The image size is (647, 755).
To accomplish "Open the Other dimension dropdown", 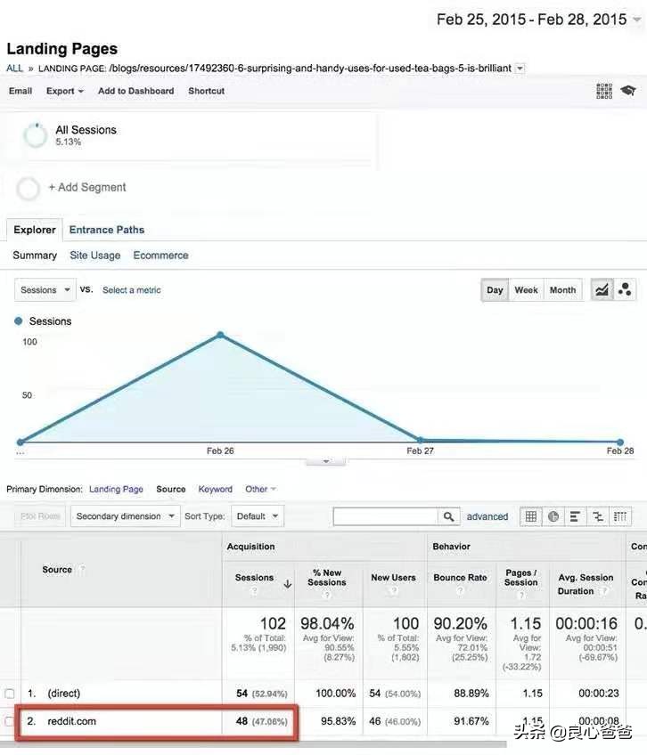I will point(260,489).
